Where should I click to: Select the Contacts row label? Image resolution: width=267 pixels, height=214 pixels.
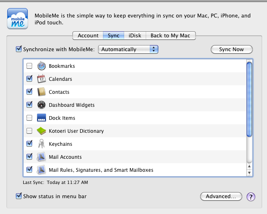(x=59, y=92)
